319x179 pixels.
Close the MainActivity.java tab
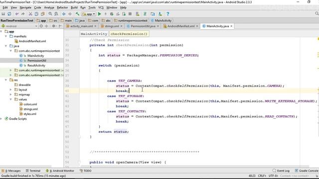pyautogui.click(x=231, y=26)
